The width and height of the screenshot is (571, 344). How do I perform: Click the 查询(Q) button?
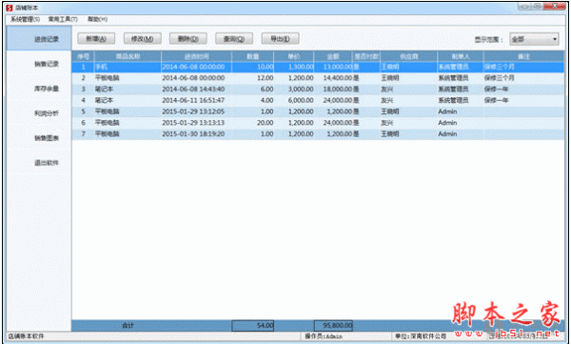click(x=234, y=39)
